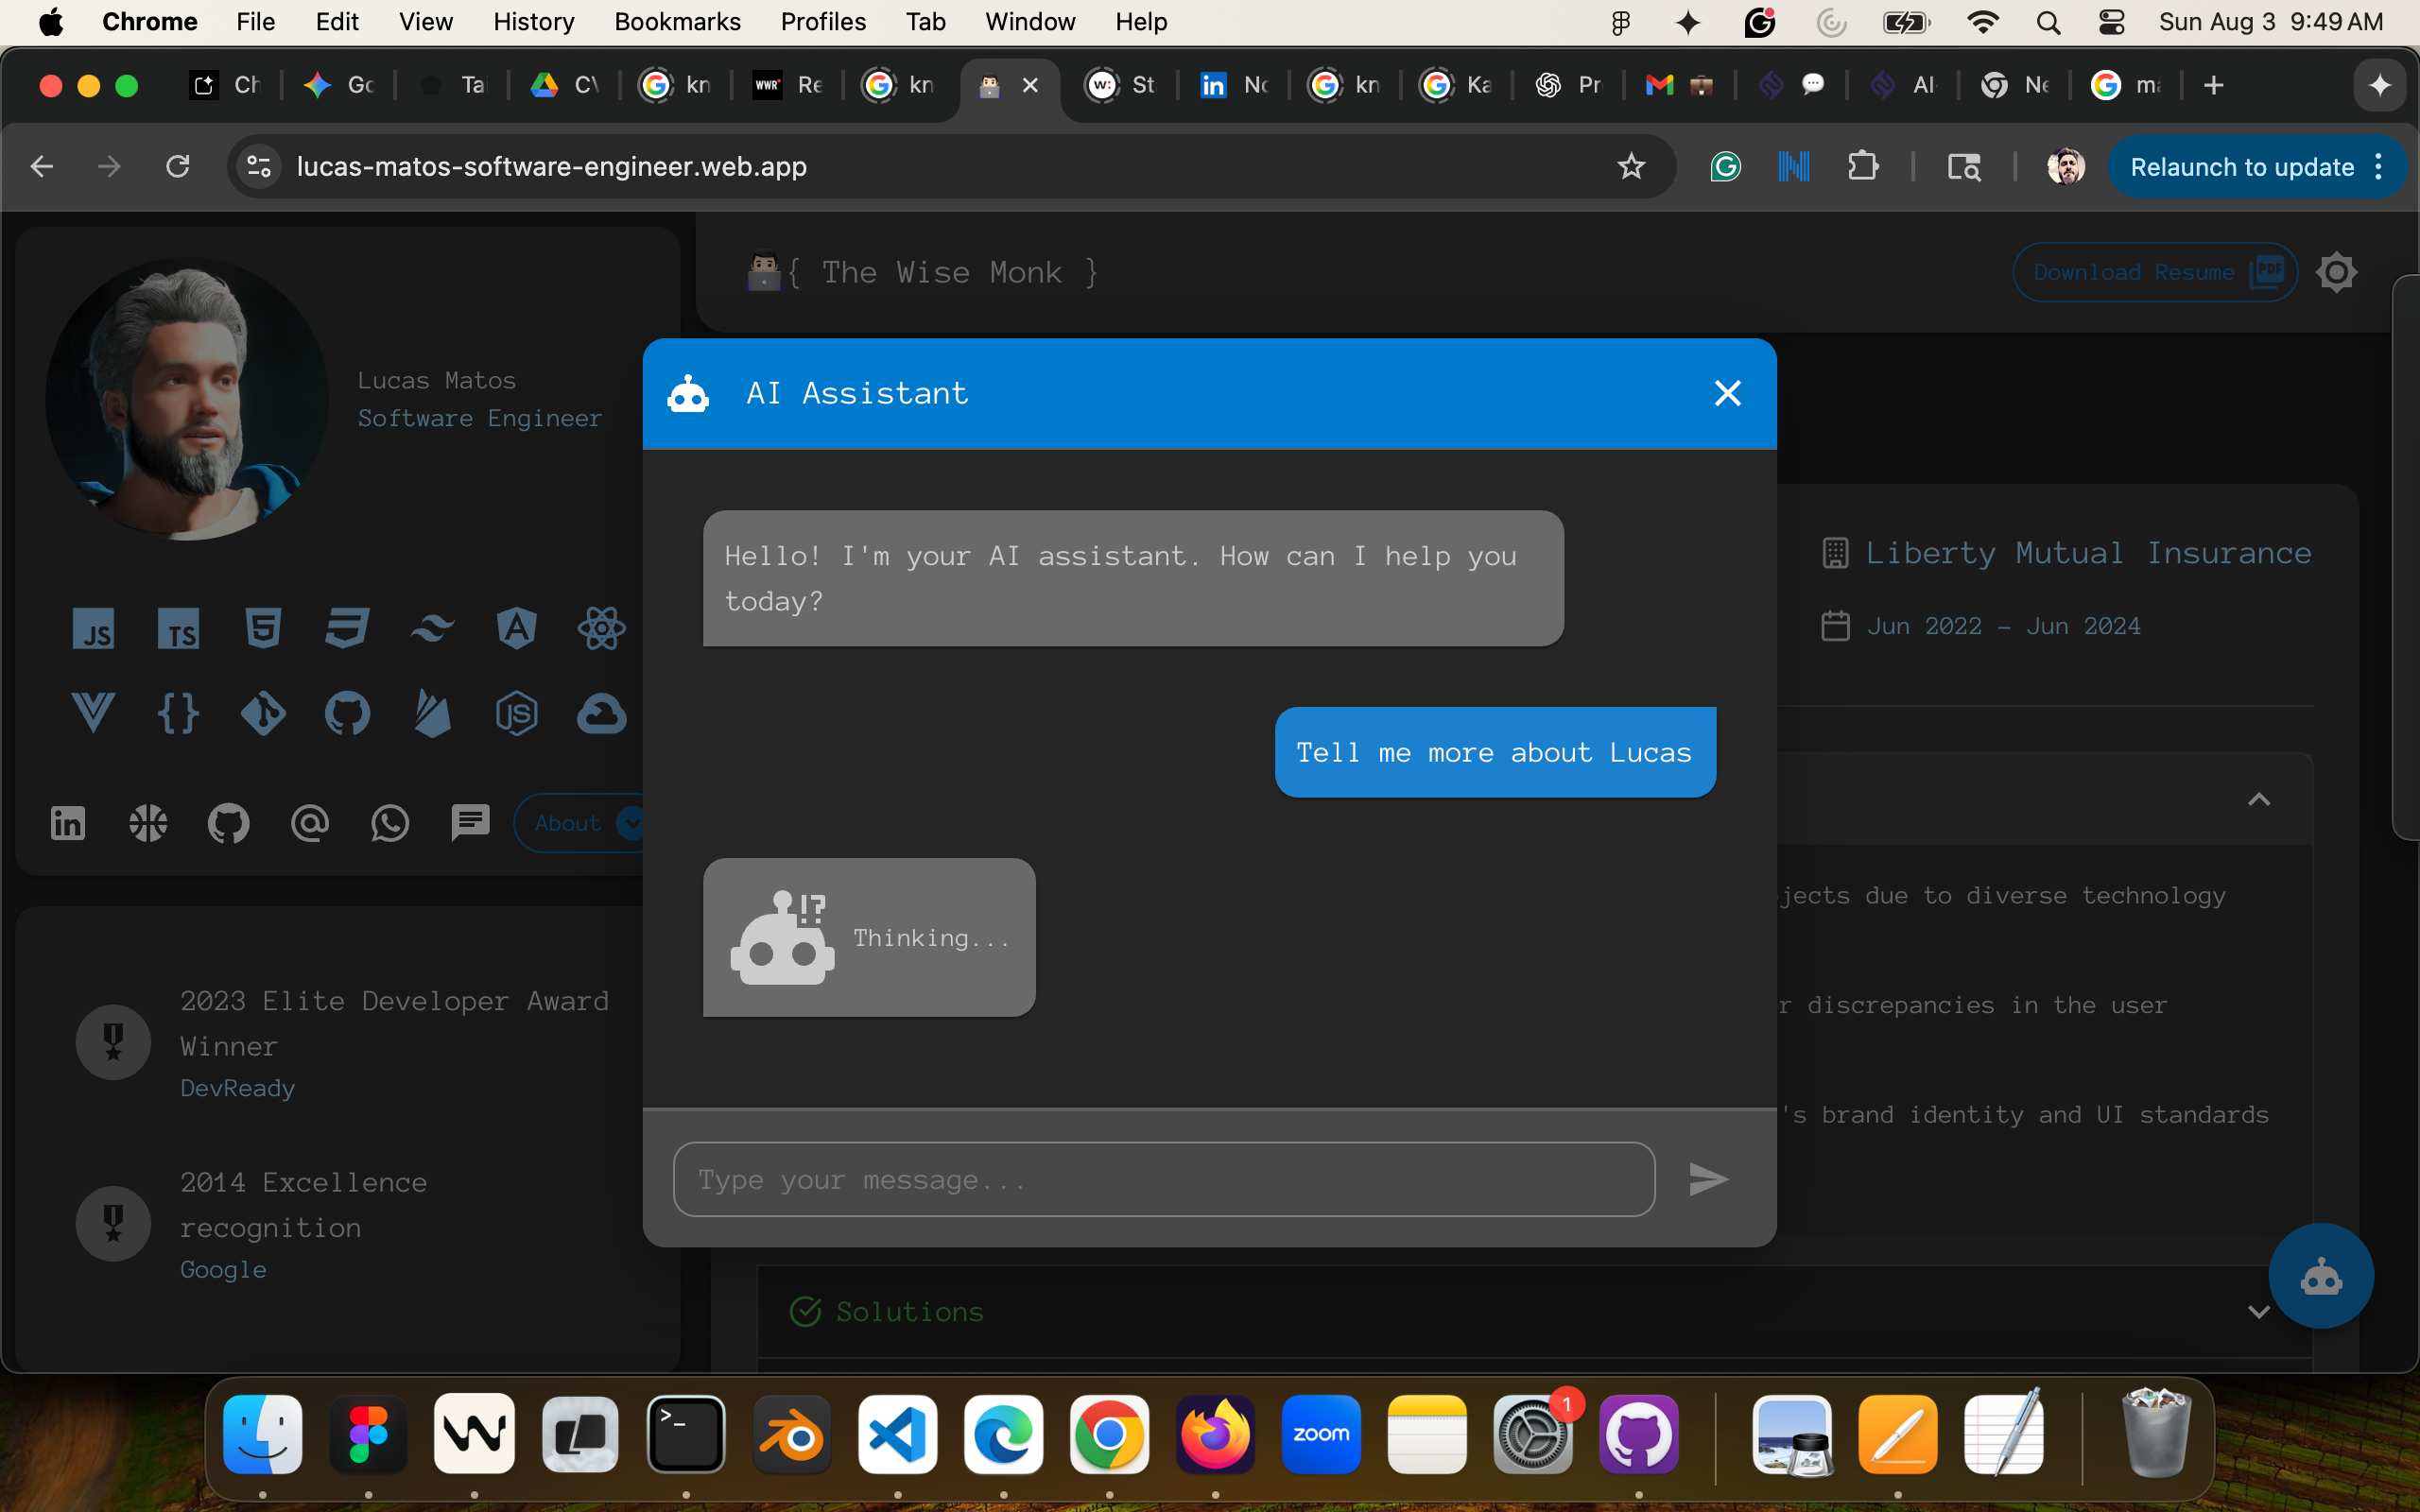Open the WhatsApp contact link

point(390,823)
